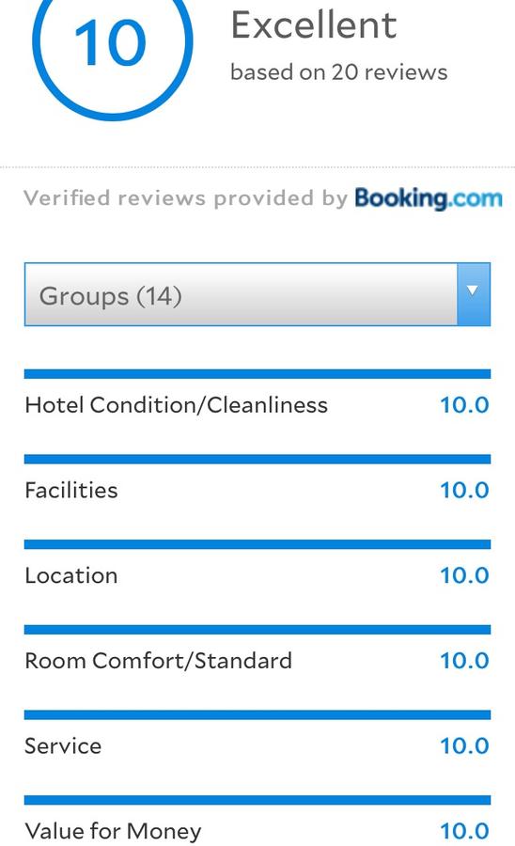Click the Hotel Condition/Cleanliness 10.0 score

[x=464, y=405]
